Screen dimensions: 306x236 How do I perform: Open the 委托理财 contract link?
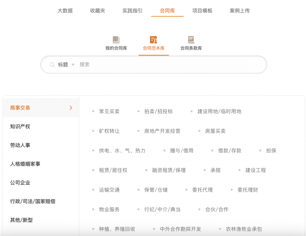pos(247,190)
